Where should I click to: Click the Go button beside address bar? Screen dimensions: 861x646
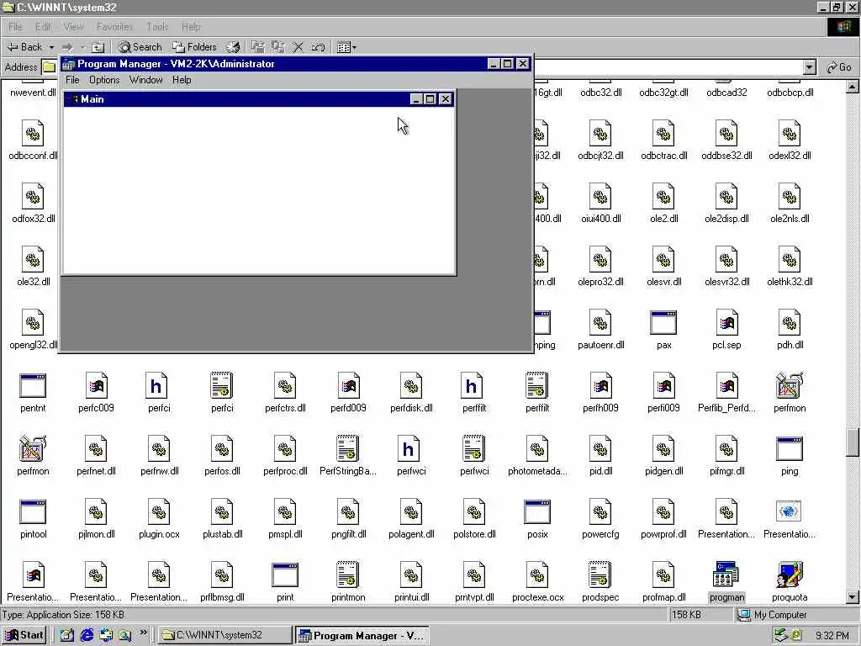(x=839, y=67)
